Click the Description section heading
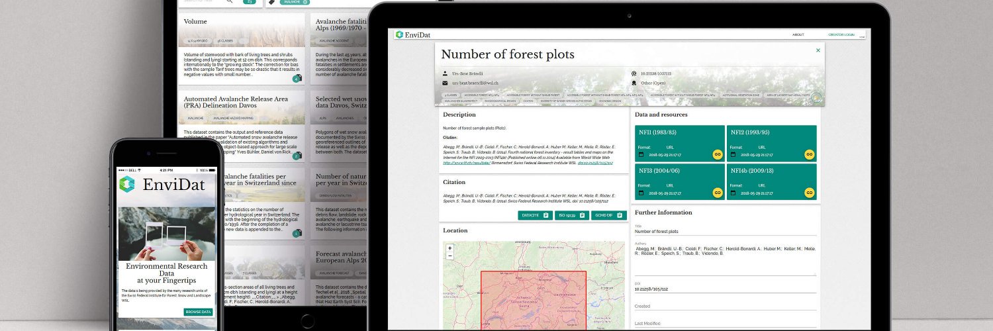Image resolution: width=993 pixels, height=331 pixels. click(459, 115)
